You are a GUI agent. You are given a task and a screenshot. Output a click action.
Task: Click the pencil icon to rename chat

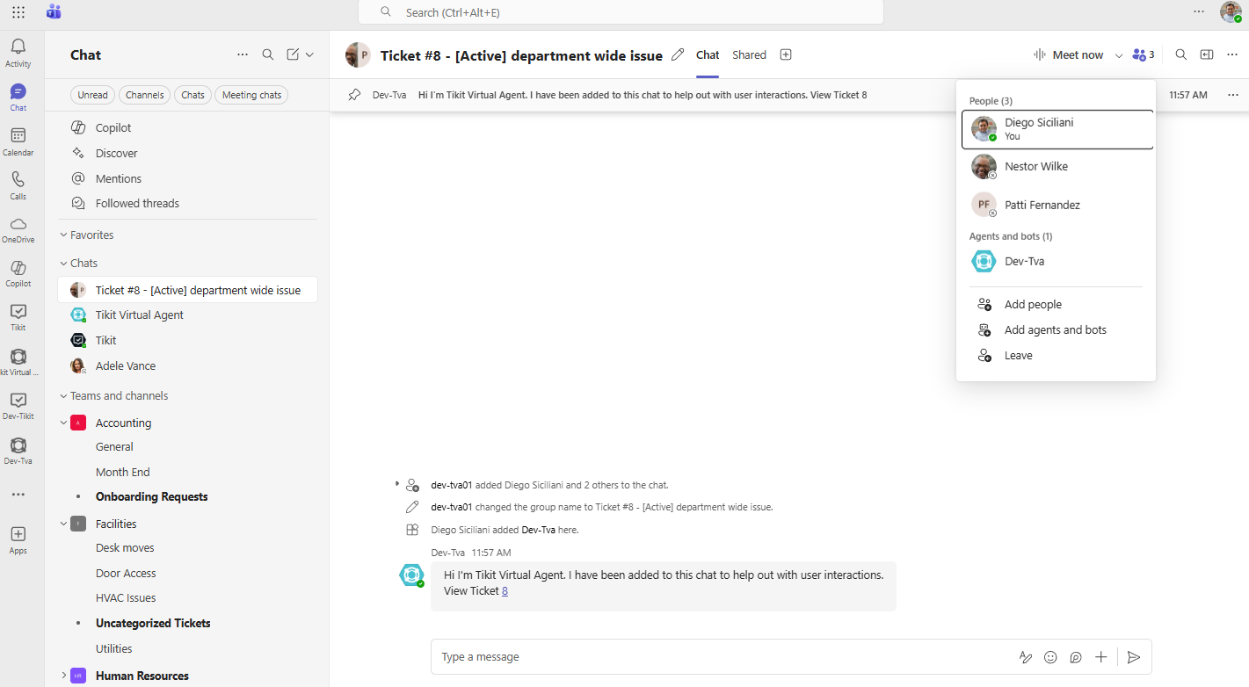678,54
